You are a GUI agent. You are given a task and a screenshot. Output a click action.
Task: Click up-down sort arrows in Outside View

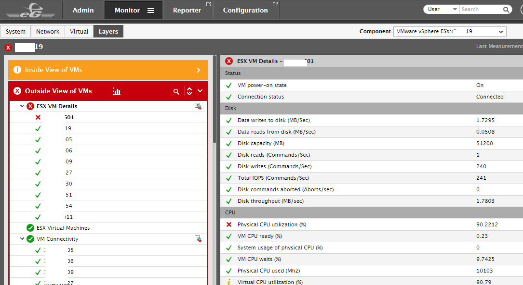point(189,91)
